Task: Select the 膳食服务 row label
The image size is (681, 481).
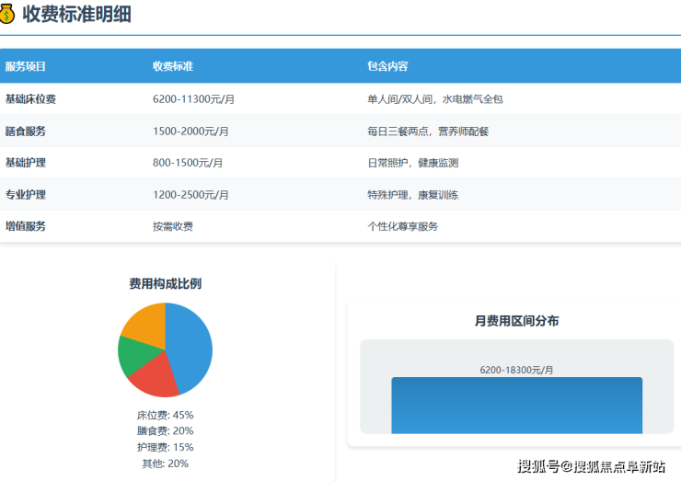Action: click(26, 132)
